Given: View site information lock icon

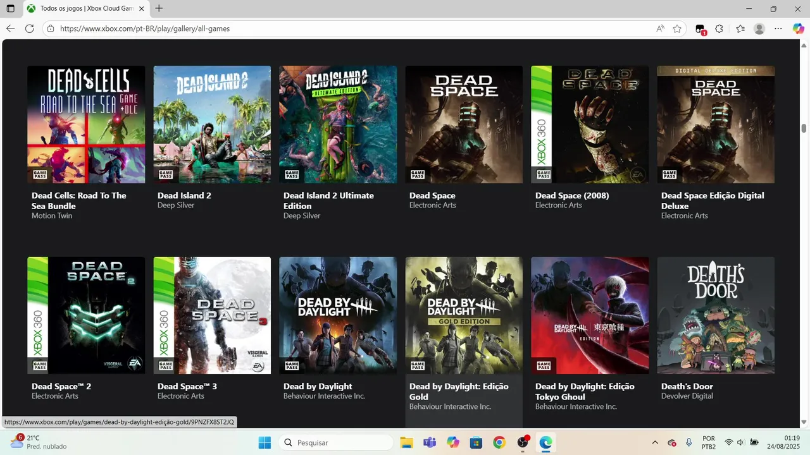Looking at the screenshot, I should point(51,28).
